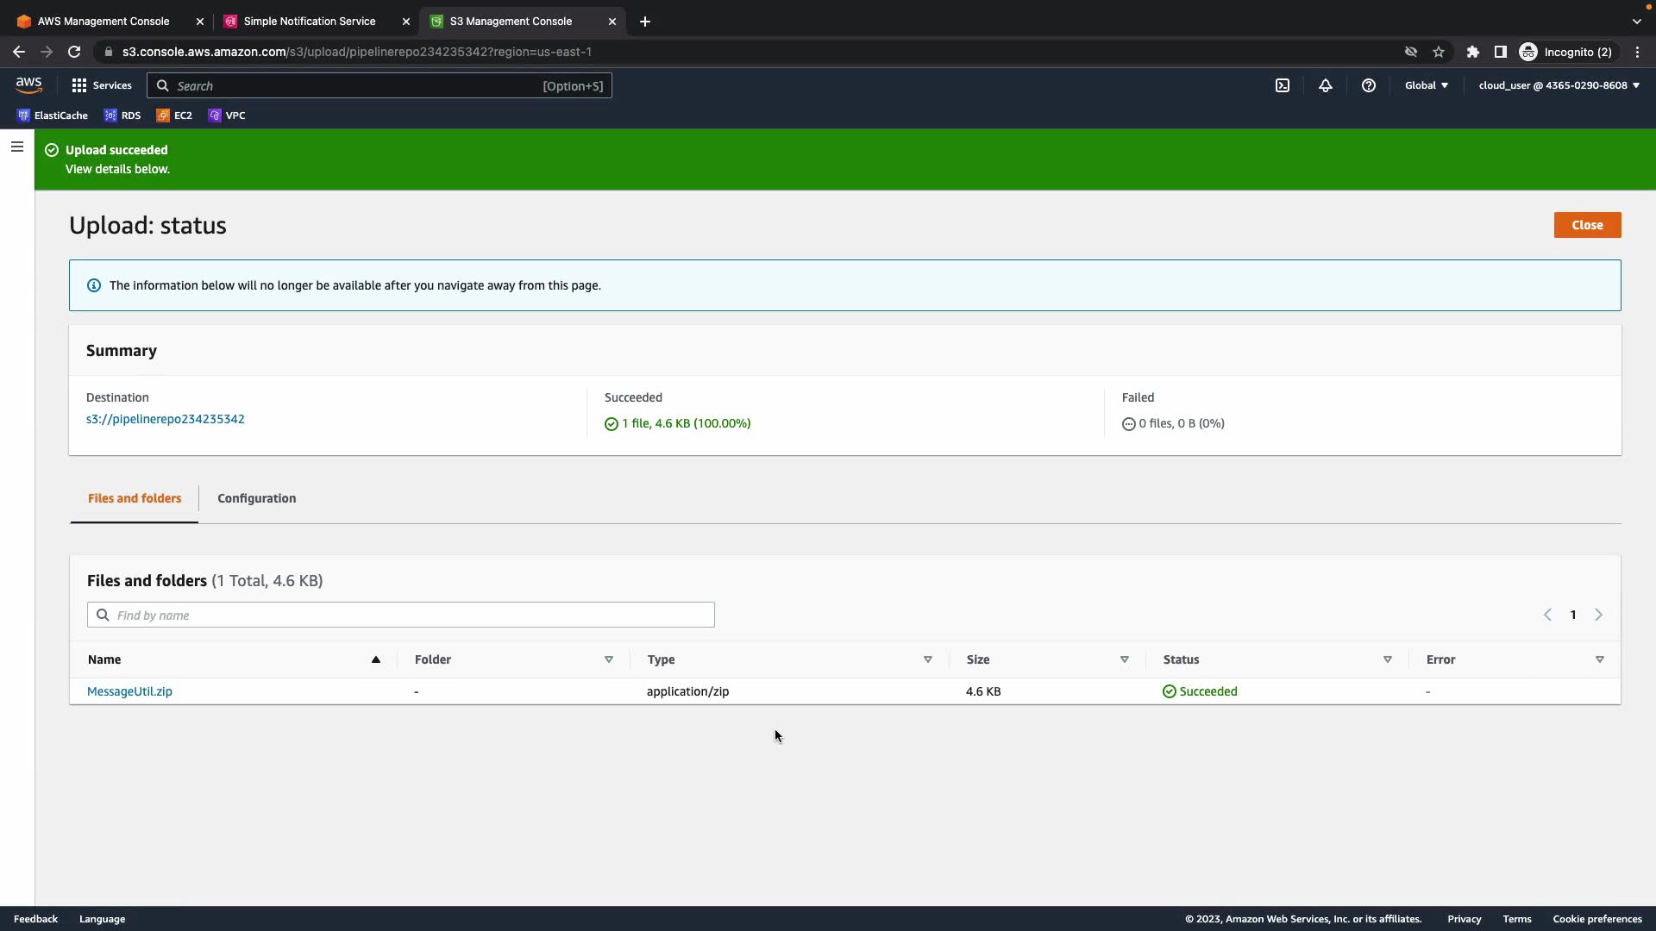The height and width of the screenshot is (931, 1656).
Task: Open the s3://pipelinerepo234235342 destination link
Action: (x=166, y=419)
